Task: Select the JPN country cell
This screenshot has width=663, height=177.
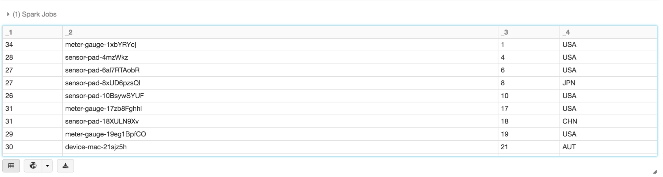Action: pos(569,83)
